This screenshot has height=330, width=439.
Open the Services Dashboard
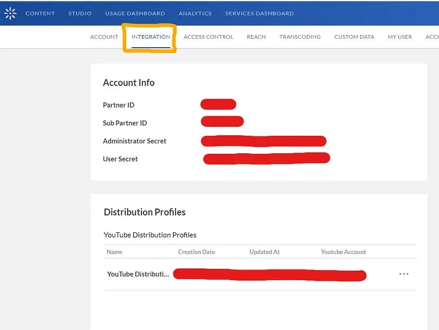(x=259, y=13)
